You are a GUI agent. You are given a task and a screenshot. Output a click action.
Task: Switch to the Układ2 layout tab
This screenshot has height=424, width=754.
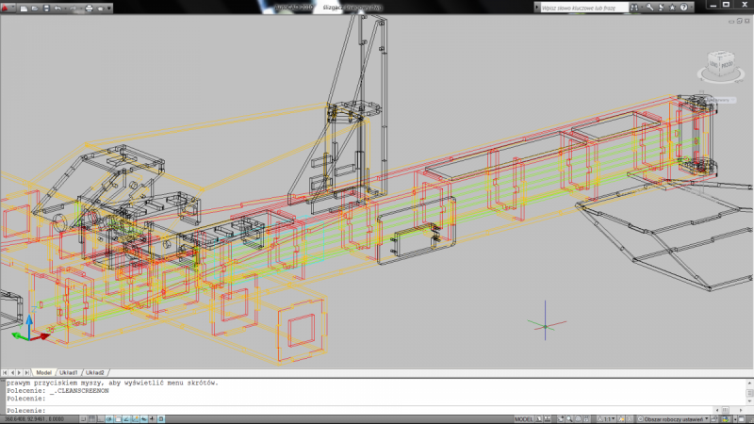coord(94,372)
